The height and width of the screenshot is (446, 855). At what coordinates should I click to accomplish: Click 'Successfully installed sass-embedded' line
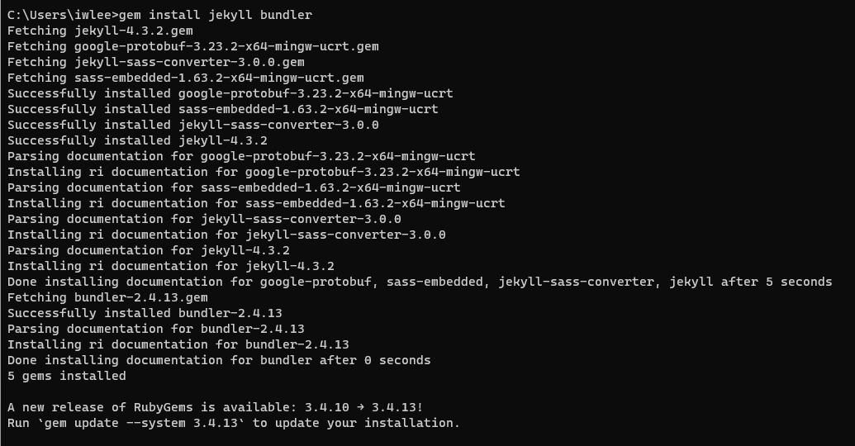click(222, 110)
